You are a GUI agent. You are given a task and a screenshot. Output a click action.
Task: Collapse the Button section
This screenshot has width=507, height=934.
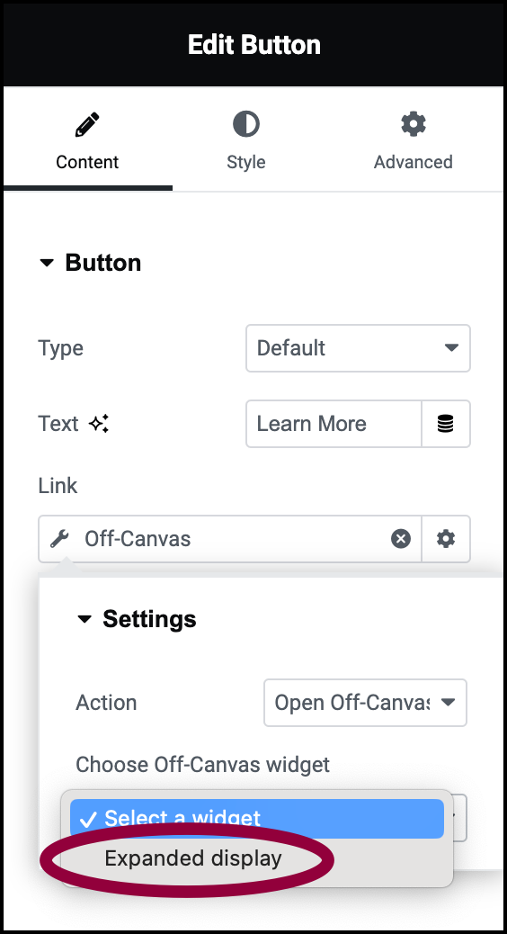click(47, 263)
